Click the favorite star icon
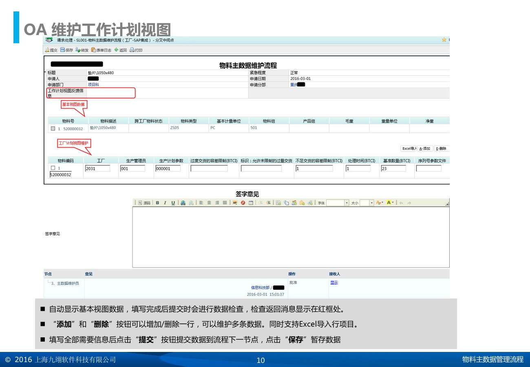This screenshot has height=367, width=530. [444, 40]
